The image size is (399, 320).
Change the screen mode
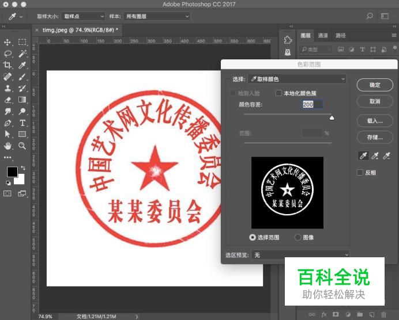click(22, 194)
